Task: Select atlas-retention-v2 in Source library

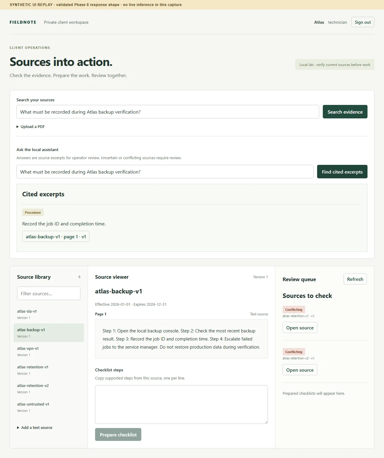Action: pyautogui.click(x=49, y=388)
